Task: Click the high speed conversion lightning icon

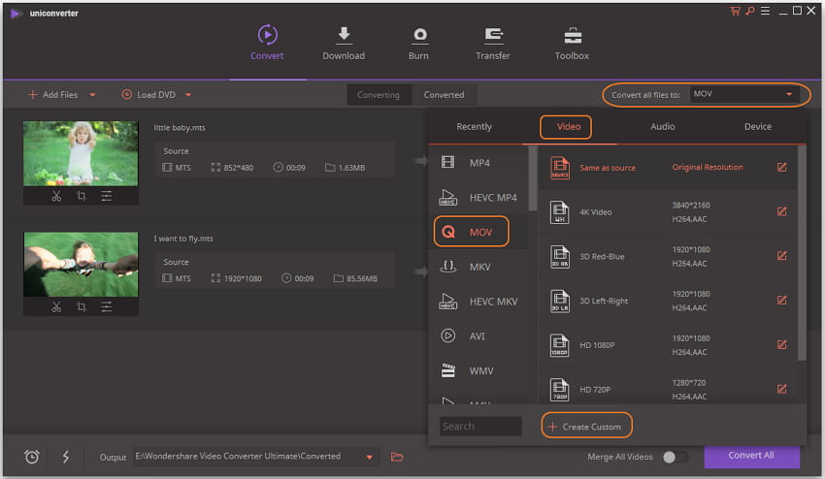Action: click(66, 457)
